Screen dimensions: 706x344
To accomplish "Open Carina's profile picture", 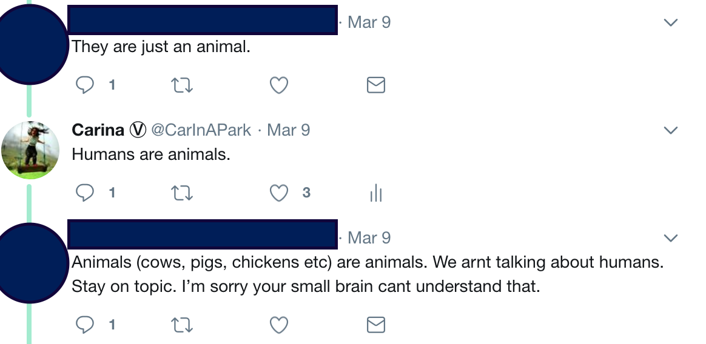I will pyautogui.click(x=30, y=150).
